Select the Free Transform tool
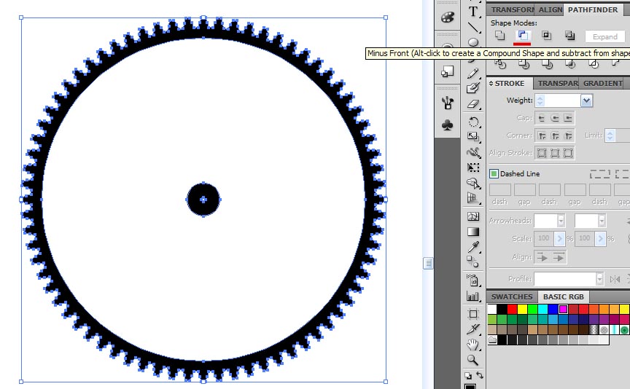 coord(473,168)
